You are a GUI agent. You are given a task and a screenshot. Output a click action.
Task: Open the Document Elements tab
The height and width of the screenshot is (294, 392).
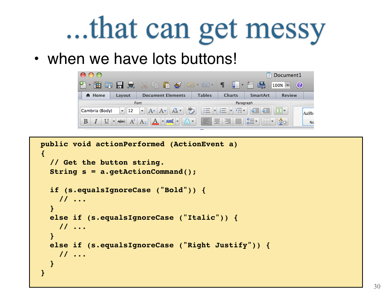click(x=164, y=95)
